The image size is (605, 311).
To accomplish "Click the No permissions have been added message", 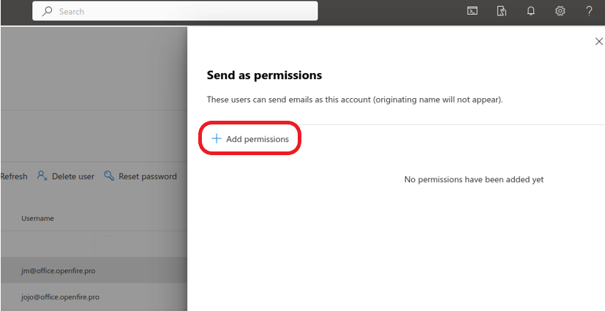I will tap(474, 179).
